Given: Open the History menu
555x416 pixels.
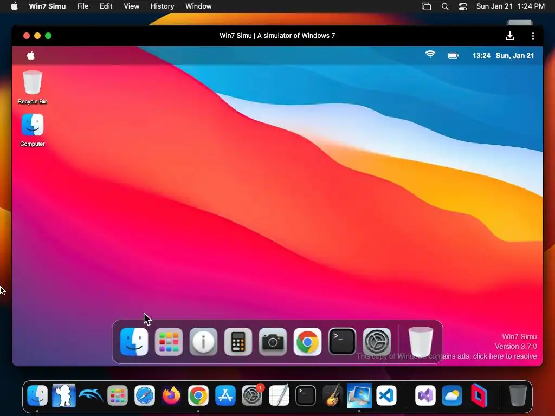Looking at the screenshot, I should 162,6.
